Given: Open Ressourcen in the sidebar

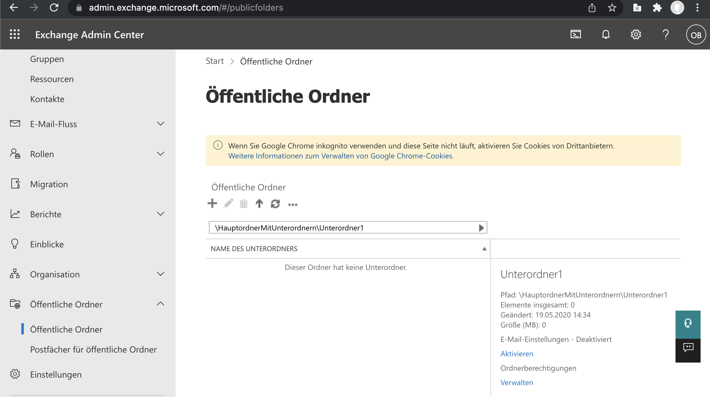Looking at the screenshot, I should pyautogui.click(x=52, y=79).
